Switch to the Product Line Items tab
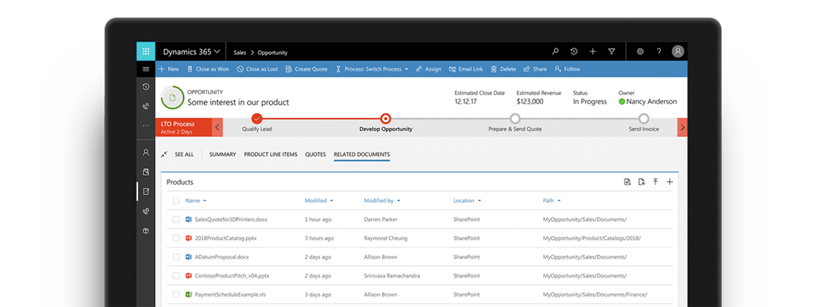 [270, 154]
